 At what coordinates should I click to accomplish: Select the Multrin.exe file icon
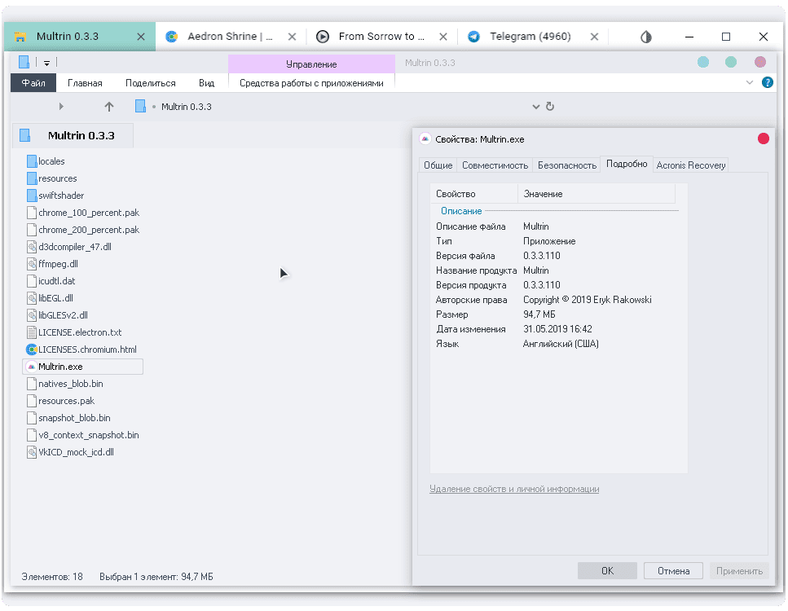click(x=31, y=367)
